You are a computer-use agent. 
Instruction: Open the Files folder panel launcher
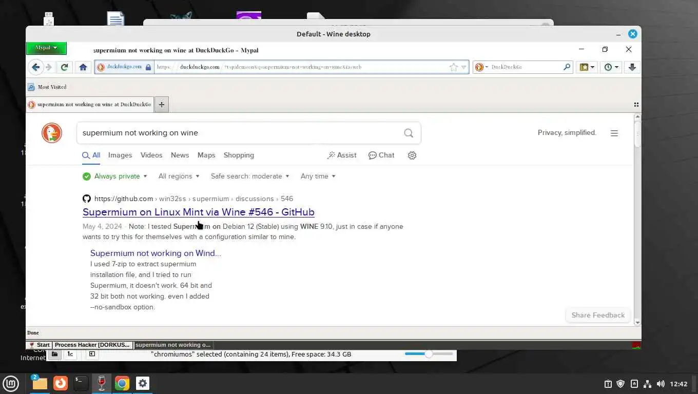coord(40,383)
